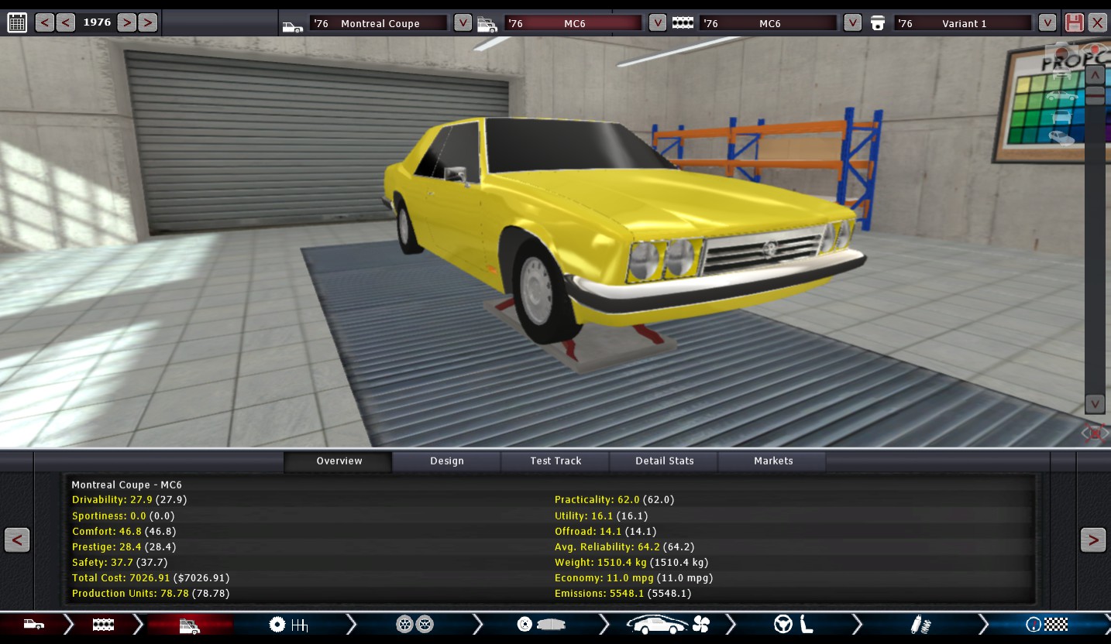Click the Weight: 1510.4 kg stat
This screenshot has height=644, width=1111.
coord(631,562)
